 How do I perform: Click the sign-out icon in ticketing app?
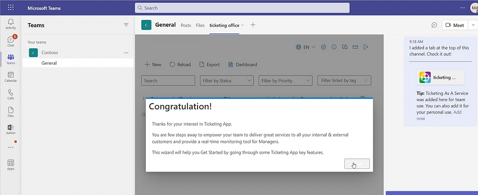coord(366,47)
